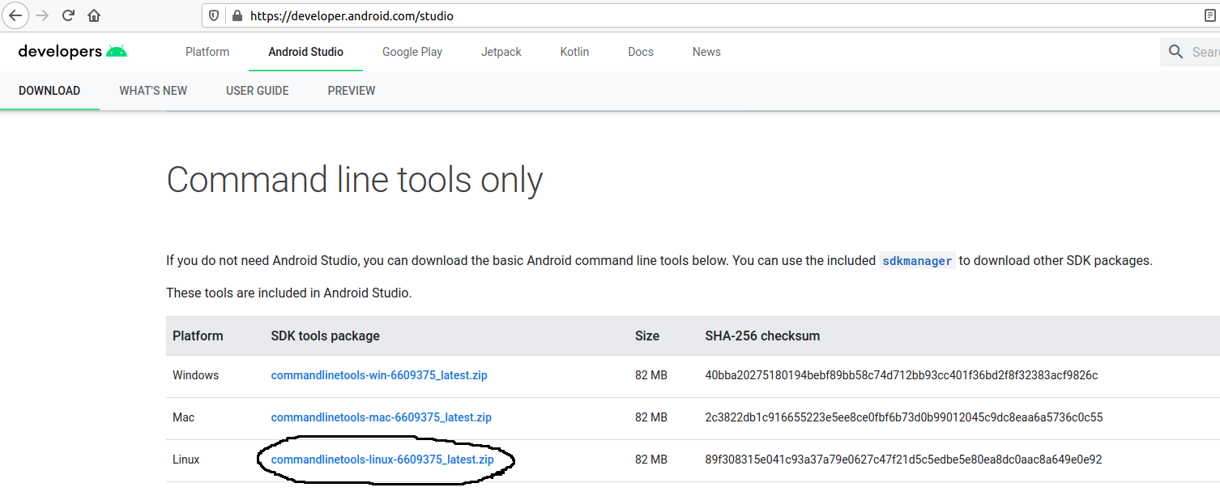Image resolution: width=1220 pixels, height=496 pixels.
Task: Click the shield tracking protection icon
Action: [x=214, y=15]
